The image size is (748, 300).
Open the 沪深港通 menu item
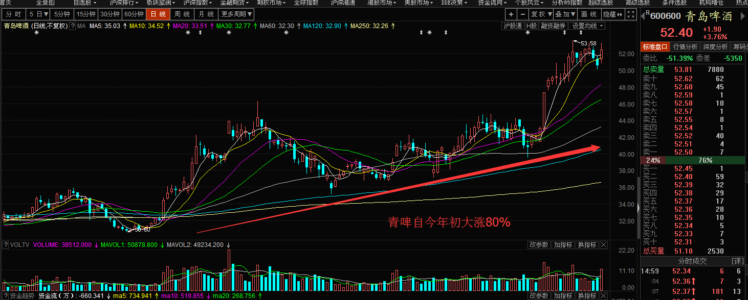coord(343,3)
